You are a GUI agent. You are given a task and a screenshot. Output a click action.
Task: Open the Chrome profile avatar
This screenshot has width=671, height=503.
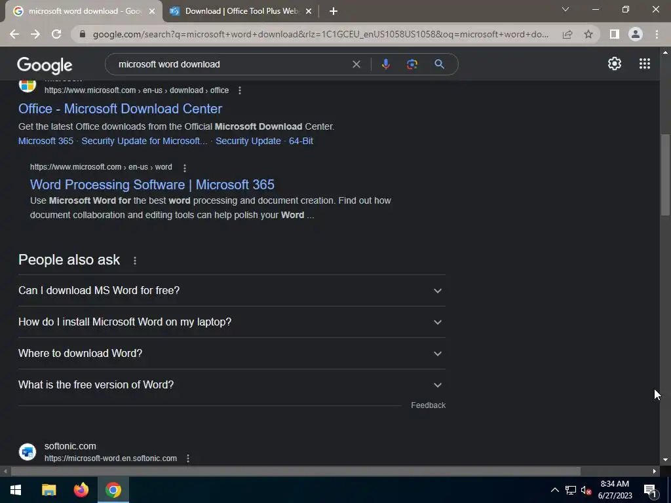tap(636, 34)
